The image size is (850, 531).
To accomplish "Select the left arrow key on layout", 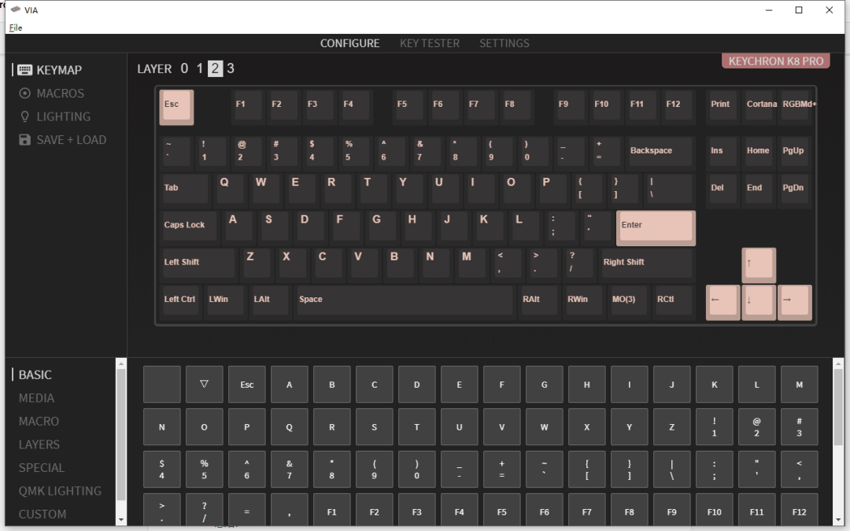I will [x=722, y=302].
